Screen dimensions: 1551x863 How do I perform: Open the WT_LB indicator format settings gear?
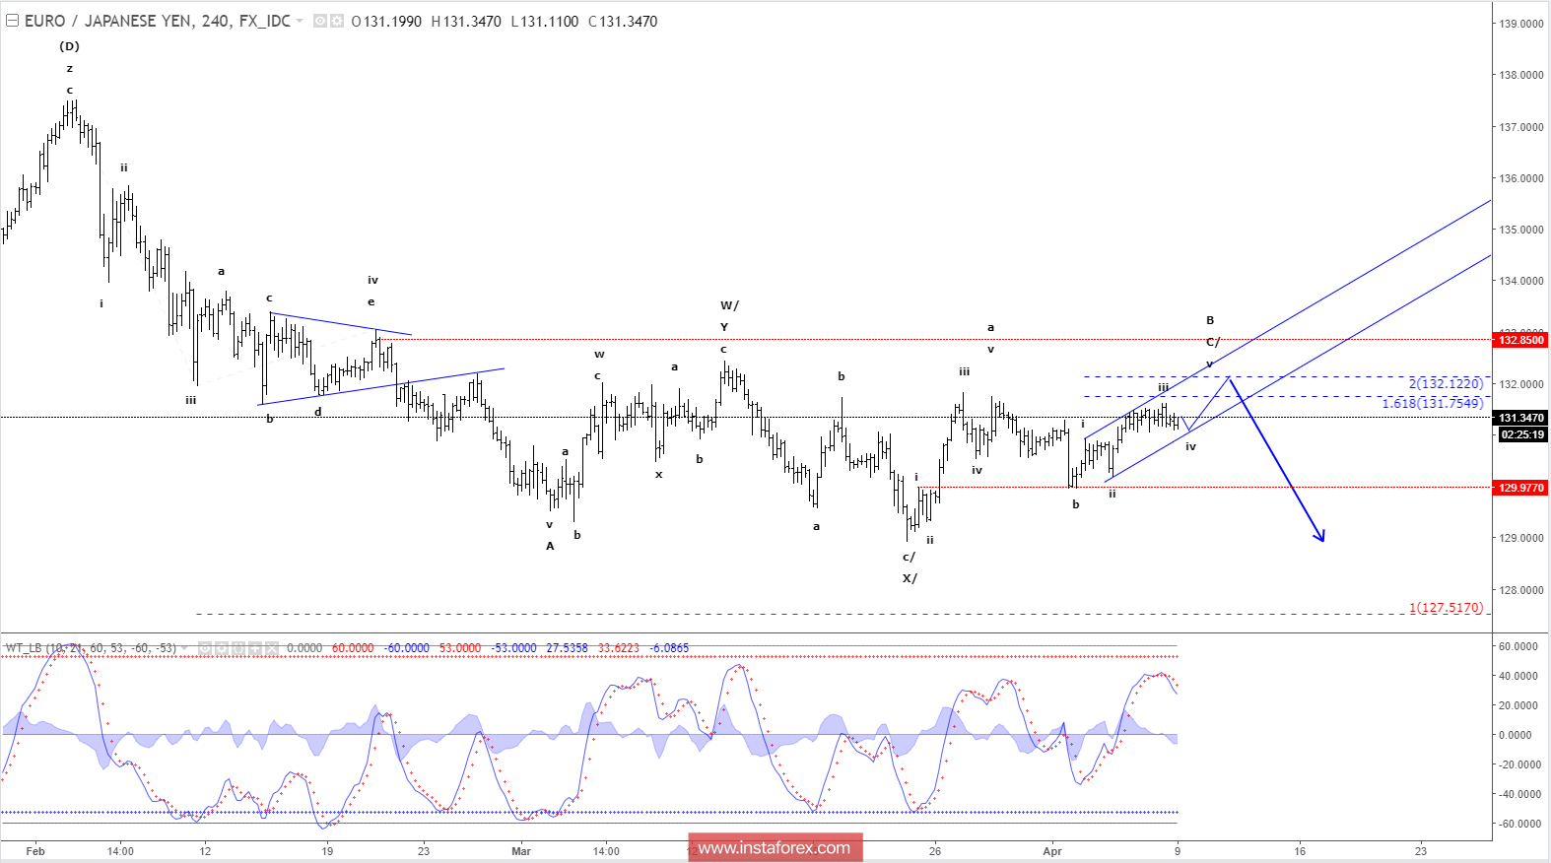(x=222, y=648)
